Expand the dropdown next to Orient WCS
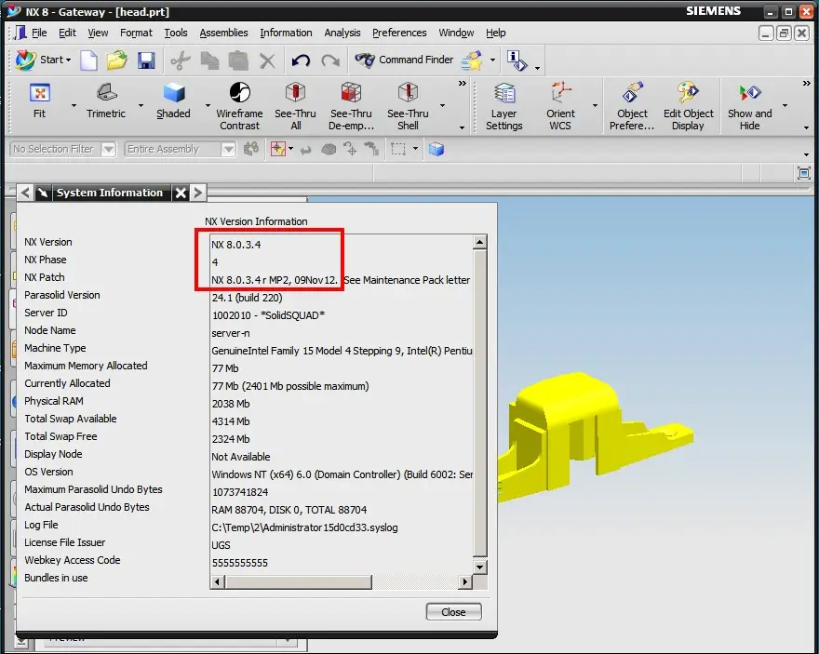819x654 pixels. click(x=595, y=105)
